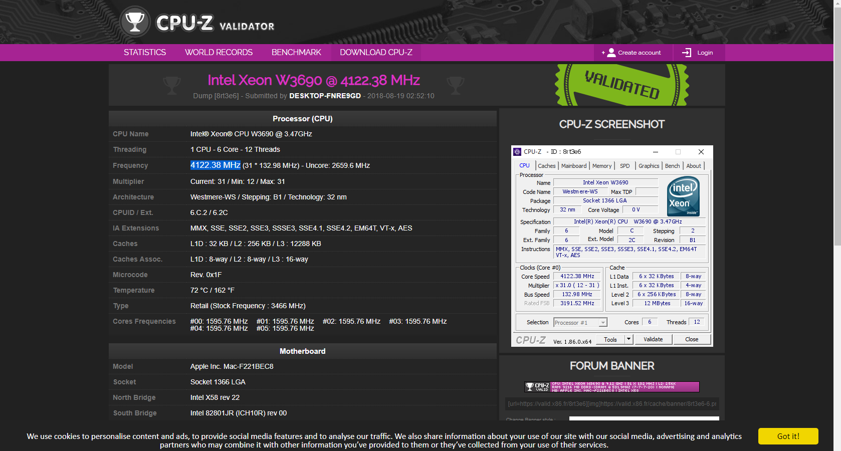Click the Motherboard model 'Apple Inc. Mac-F221BEC8'
841x451 pixels.
click(x=232, y=366)
